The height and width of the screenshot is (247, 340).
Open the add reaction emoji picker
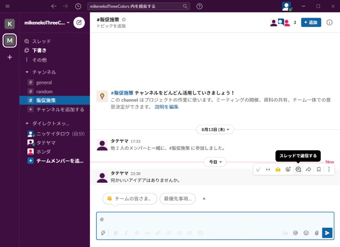point(288,169)
